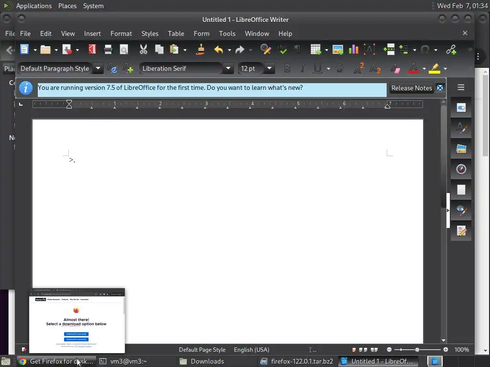Click Update Selected Style icon
Screen dimensions: 490x367
112,68
